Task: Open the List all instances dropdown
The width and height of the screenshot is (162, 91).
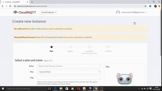Action: 48,12
